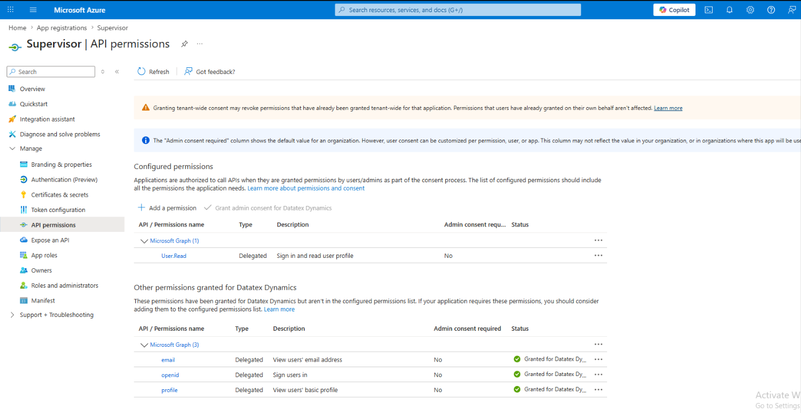The height and width of the screenshot is (413, 801).
Task: Click the warning triangle in consent banner
Action: (x=146, y=108)
